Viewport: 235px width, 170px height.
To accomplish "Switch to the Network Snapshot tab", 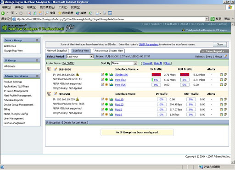I will point(57,51).
